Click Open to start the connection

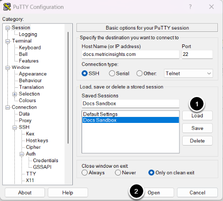point(154,193)
